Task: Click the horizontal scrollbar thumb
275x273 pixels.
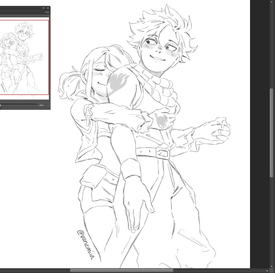Action: pyautogui.click(x=122, y=271)
